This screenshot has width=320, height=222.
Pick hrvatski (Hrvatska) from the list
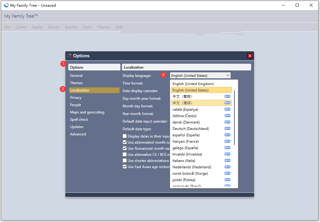(x=201, y=154)
